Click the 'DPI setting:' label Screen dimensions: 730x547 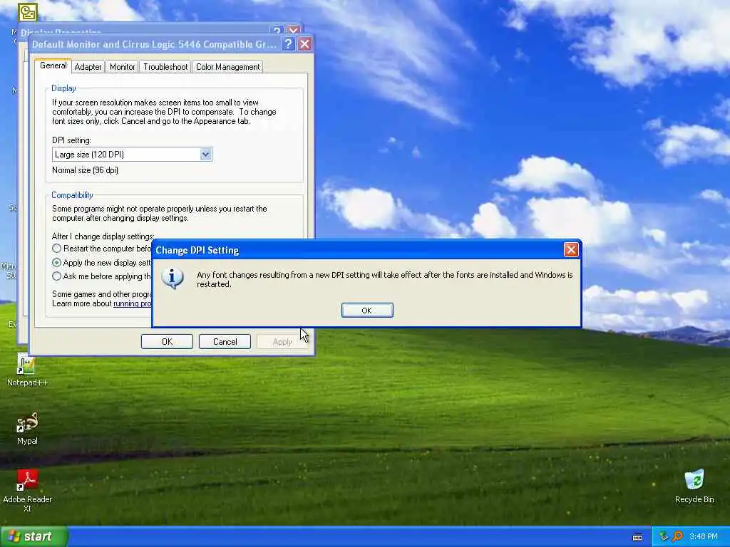click(x=71, y=140)
